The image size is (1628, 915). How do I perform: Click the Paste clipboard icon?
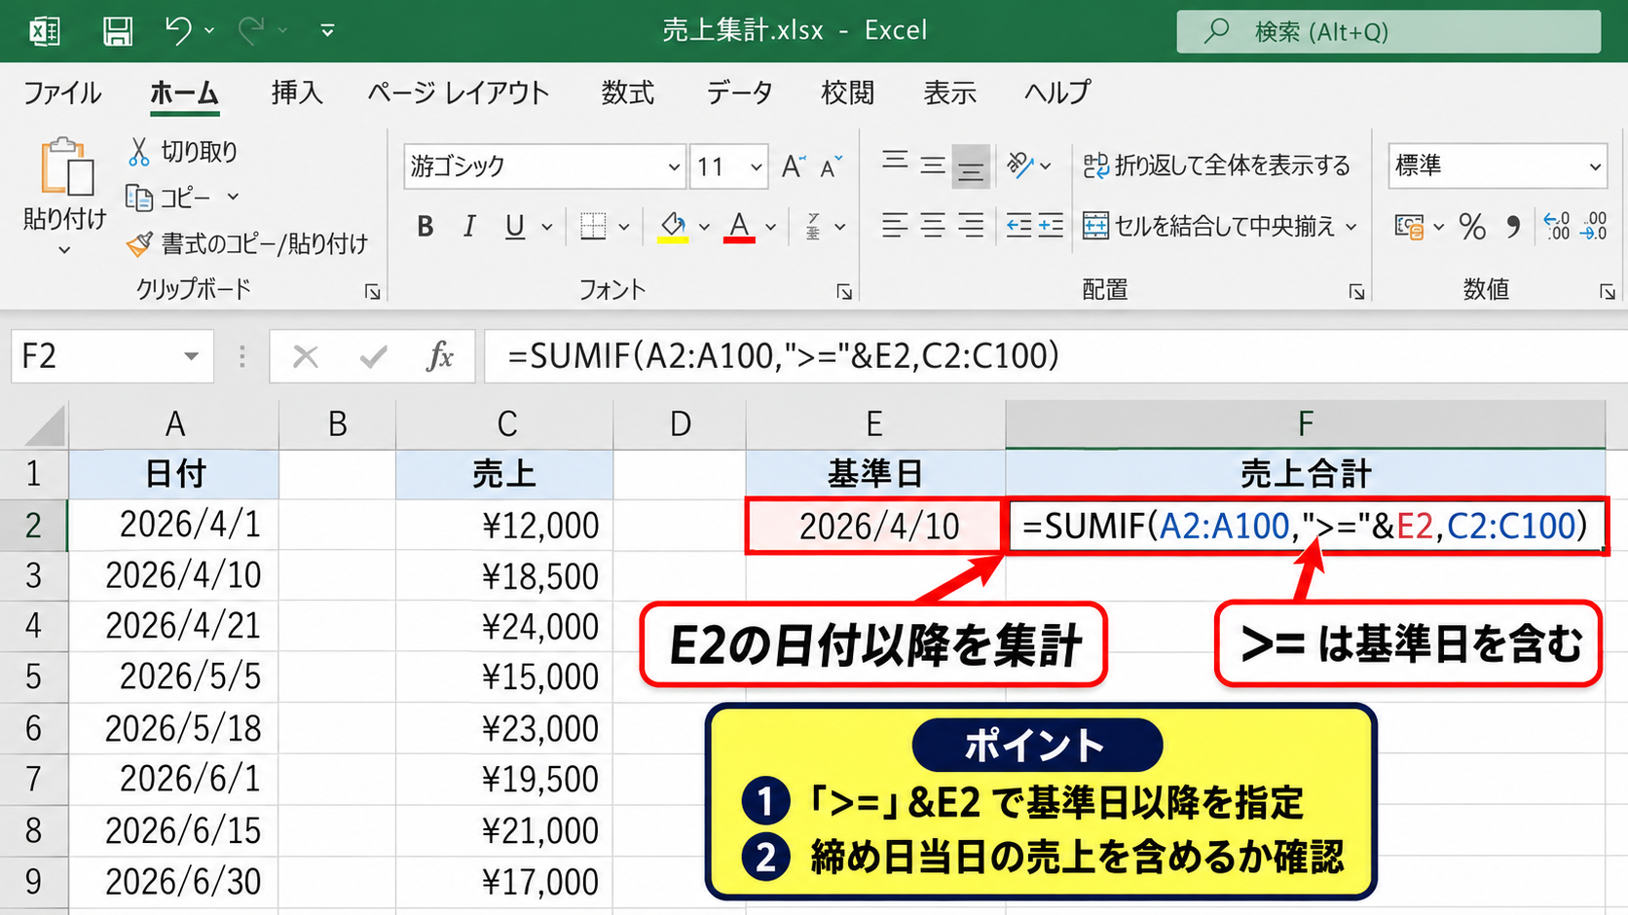coord(66,166)
